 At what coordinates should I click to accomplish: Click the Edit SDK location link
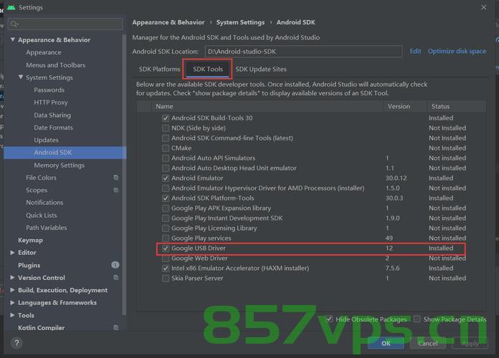[415, 51]
